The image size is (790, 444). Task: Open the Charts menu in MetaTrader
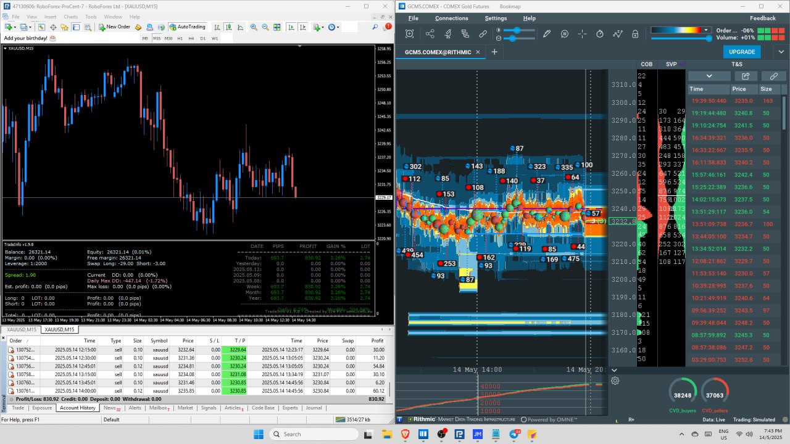70,17
